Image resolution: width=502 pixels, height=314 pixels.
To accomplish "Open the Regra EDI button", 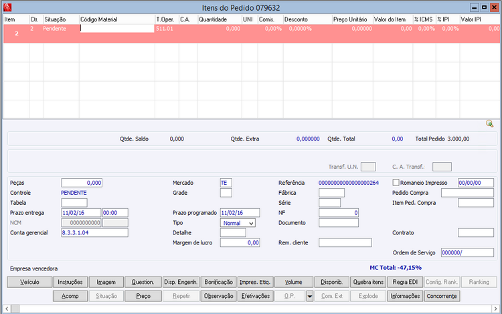I will click(x=405, y=282).
